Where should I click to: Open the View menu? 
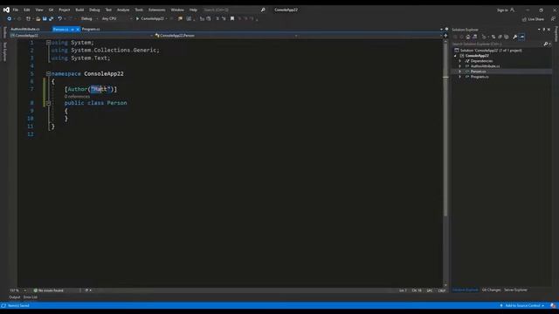click(38, 10)
